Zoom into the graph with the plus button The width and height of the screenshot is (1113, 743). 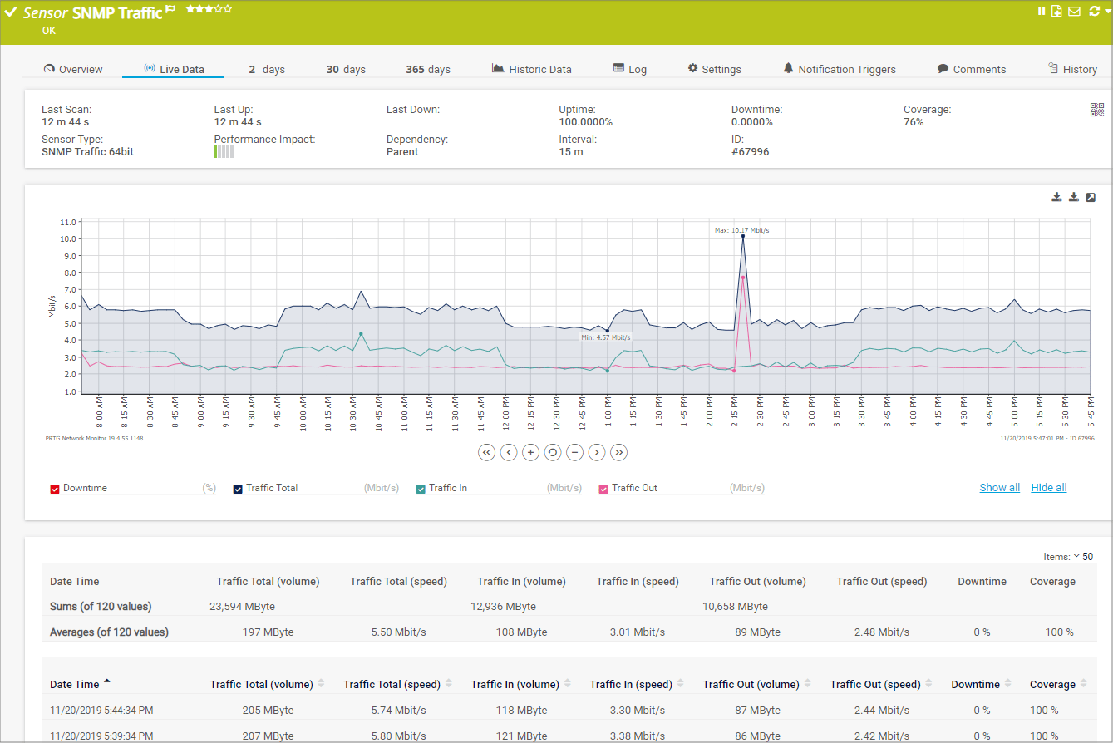(x=530, y=452)
